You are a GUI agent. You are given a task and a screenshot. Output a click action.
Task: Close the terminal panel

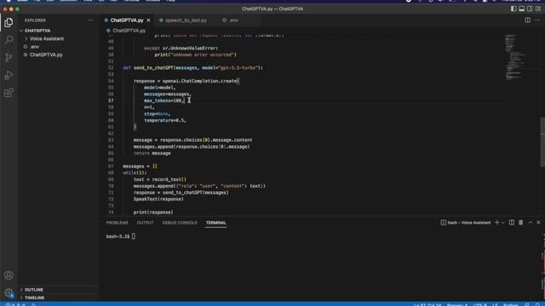(x=538, y=223)
